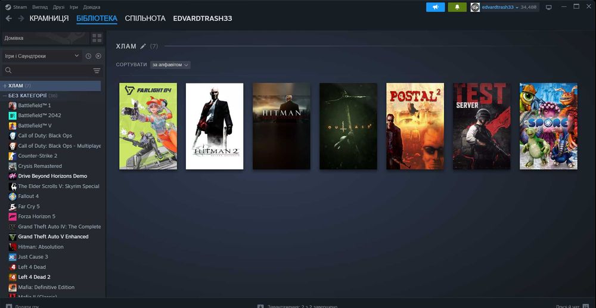Click the Just Cause 3 game icon
This screenshot has width=596, height=308.
(13, 257)
